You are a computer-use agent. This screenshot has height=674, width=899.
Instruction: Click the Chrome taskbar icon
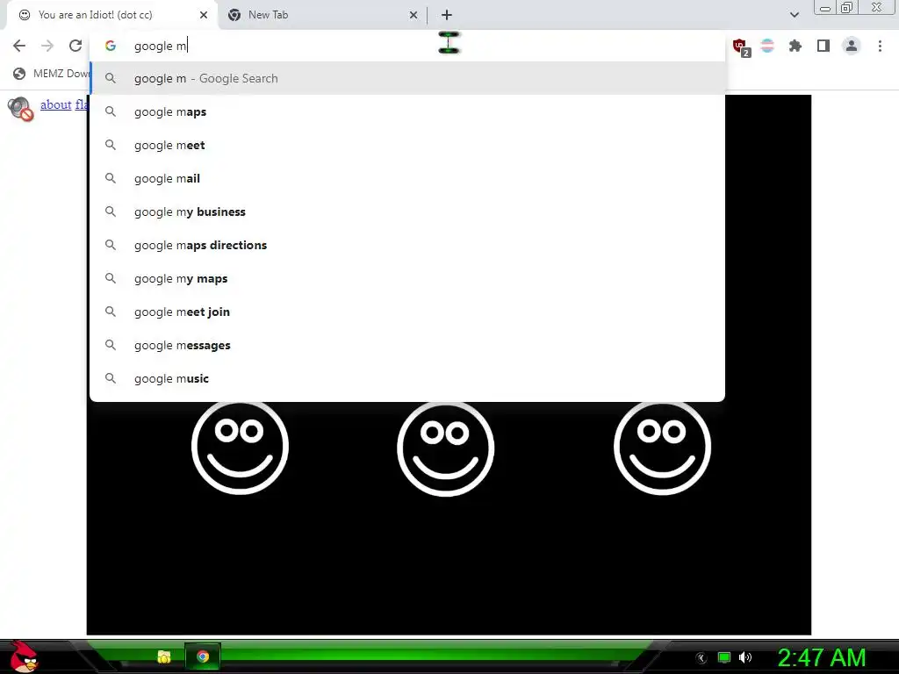[203, 656]
